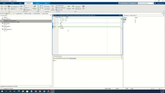
Task: Switch to the PUBLISH ribbon tab
Action: click(38, 3)
